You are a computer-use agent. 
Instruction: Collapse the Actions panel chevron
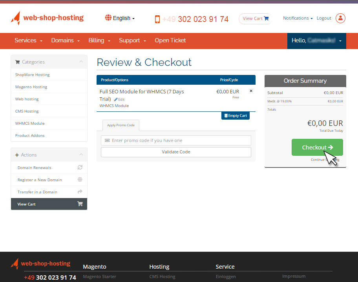81,155
